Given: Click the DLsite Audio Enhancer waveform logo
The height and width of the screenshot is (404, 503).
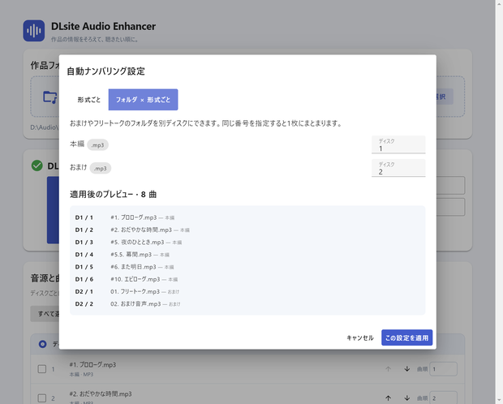Looking at the screenshot, I should coord(34,31).
